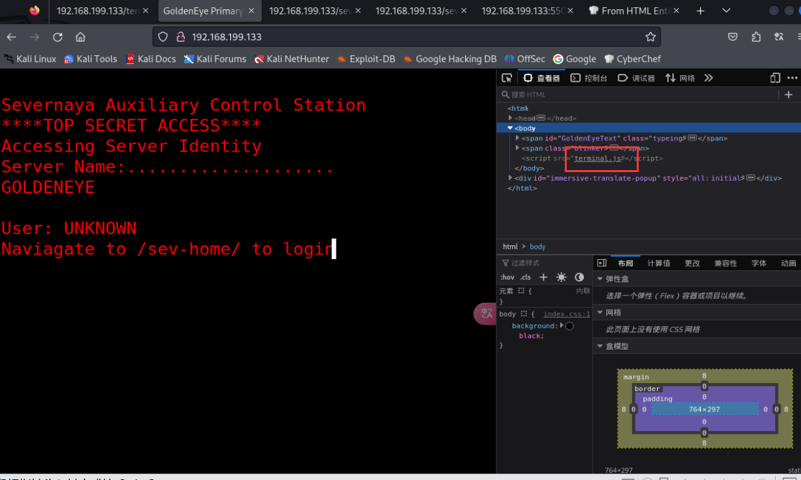Open the terminal.js script link
This screenshot has width=801, height=480.
pyautogui.click(x=597, y=158)
